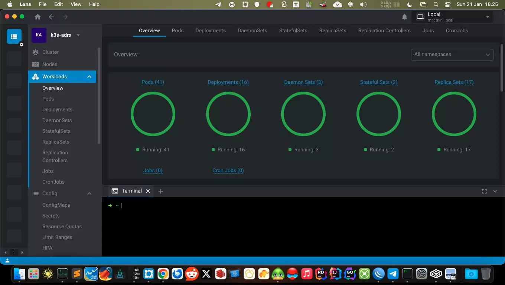Navigate back with the left arrow
505x285 pixels.
coord(52,17)
